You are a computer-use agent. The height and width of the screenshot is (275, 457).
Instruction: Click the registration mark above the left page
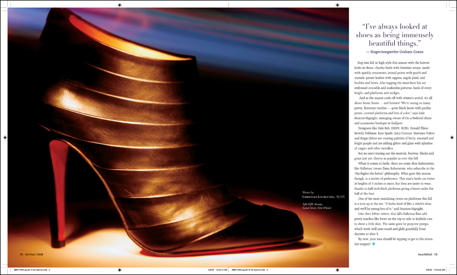(x=121, y=4)
